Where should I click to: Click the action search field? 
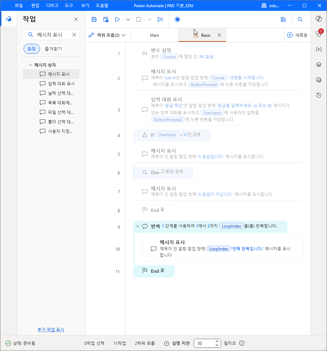pos(51,35)
